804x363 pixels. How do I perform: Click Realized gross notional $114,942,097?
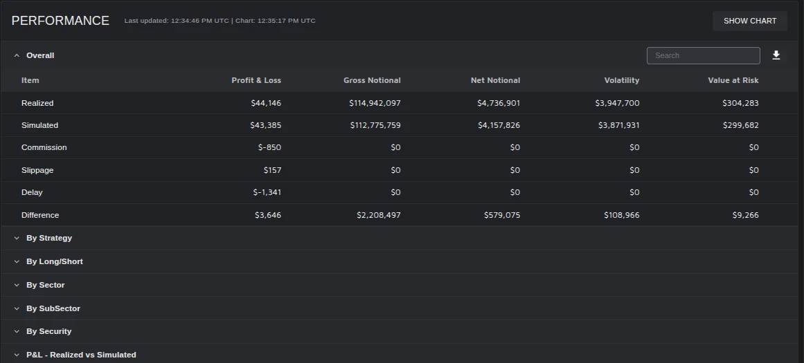[375, 103]
